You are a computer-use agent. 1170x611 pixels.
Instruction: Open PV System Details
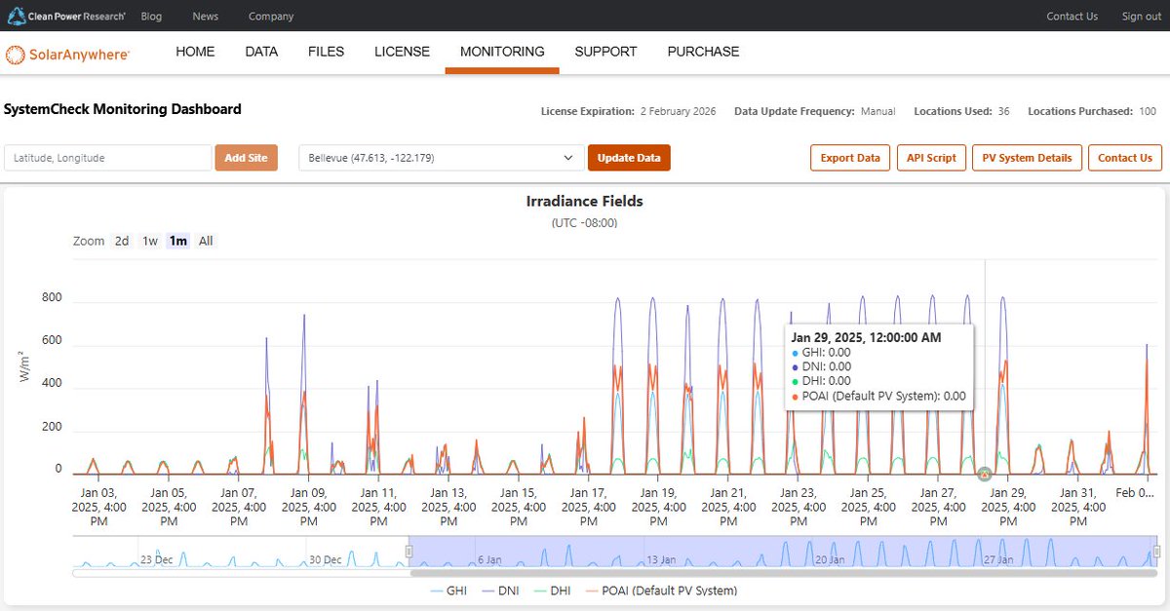click(x=1027, y=158)
